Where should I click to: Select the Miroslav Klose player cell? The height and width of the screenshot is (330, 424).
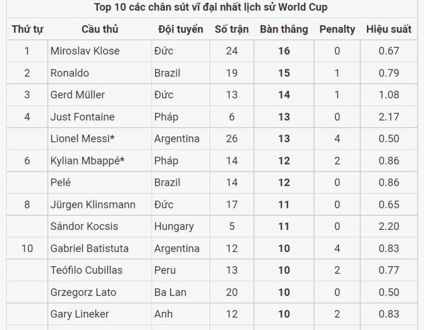pos(100,51)
